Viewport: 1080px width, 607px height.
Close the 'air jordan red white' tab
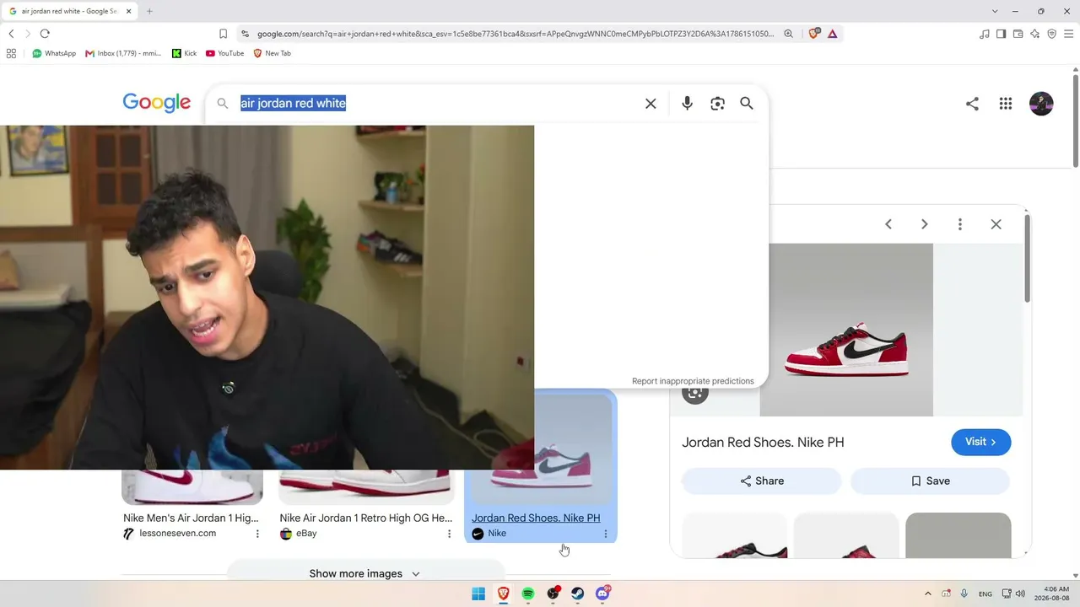click(x=129, y=11)
